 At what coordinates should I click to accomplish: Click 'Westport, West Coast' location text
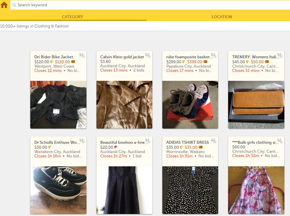[x=54, y=66]
